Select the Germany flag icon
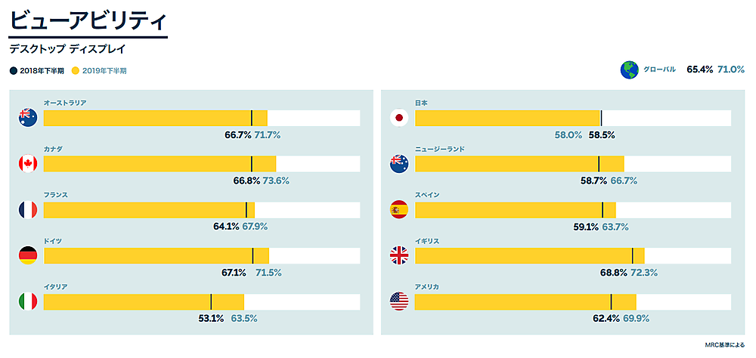Screen dimensions: 756x358 pos(28,256)
